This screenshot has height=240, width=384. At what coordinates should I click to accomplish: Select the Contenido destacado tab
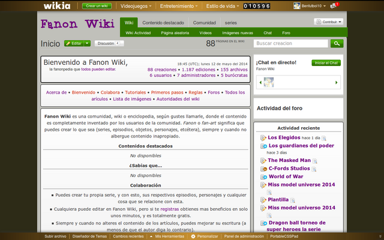(x=163, y=23)
